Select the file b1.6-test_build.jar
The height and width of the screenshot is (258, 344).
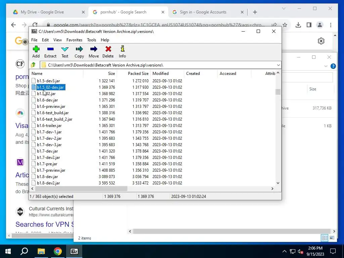coord(53,113)
